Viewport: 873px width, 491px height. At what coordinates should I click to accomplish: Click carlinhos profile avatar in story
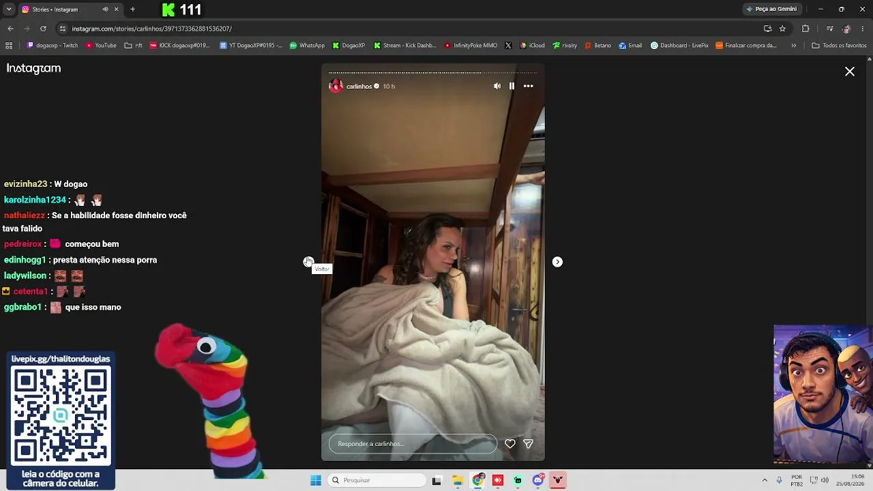point(336,86)
